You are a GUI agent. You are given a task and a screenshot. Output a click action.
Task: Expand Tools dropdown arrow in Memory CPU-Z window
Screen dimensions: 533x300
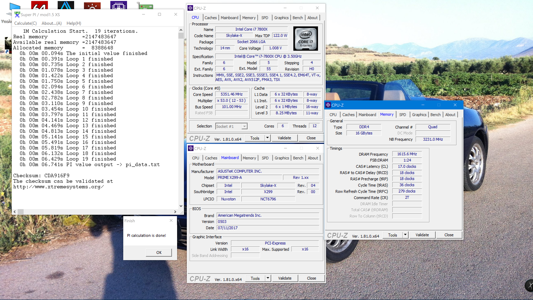tap(405, 235)
